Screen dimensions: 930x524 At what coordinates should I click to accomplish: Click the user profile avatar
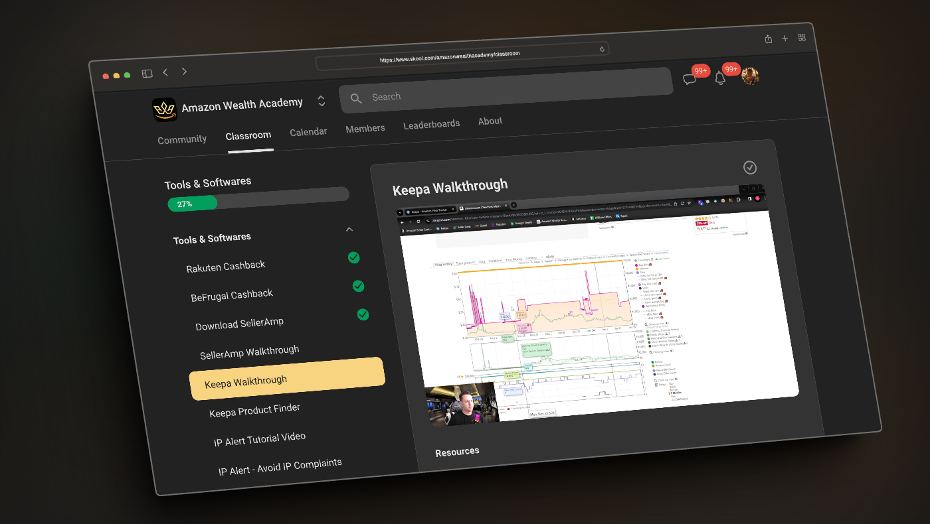pos(750,76)
